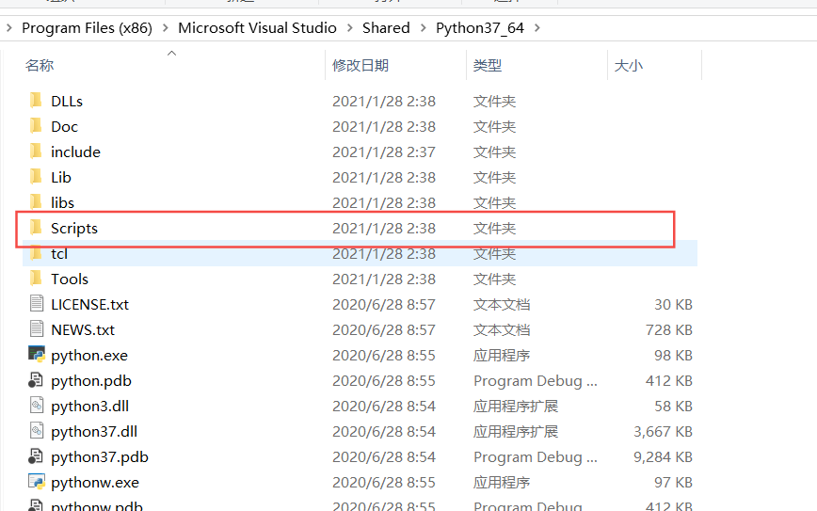Go to Shared breadcrumb folder
Image resolution: width=817 pixels, height=511 pixels.
point(386,27)
